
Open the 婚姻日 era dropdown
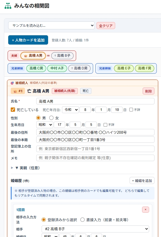point(50,236)
